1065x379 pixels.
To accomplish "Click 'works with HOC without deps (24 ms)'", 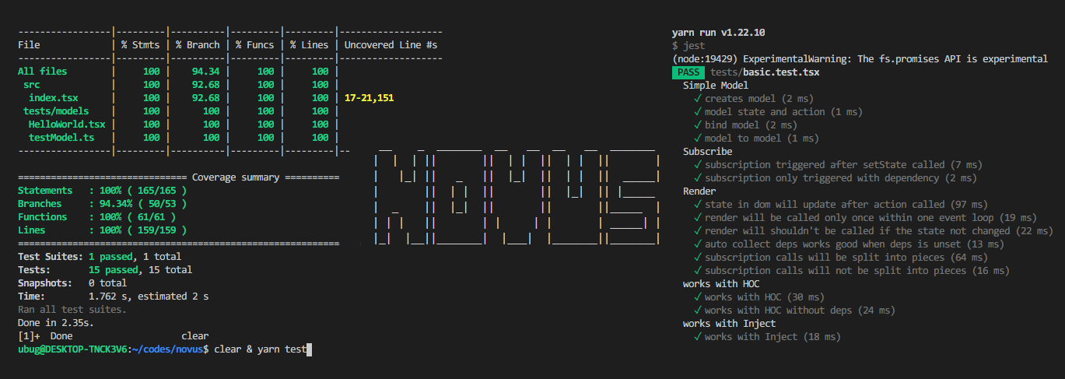I will point(794,311).
